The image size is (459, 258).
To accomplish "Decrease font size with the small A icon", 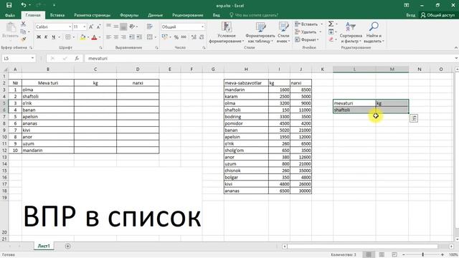I will coord(99,27).
